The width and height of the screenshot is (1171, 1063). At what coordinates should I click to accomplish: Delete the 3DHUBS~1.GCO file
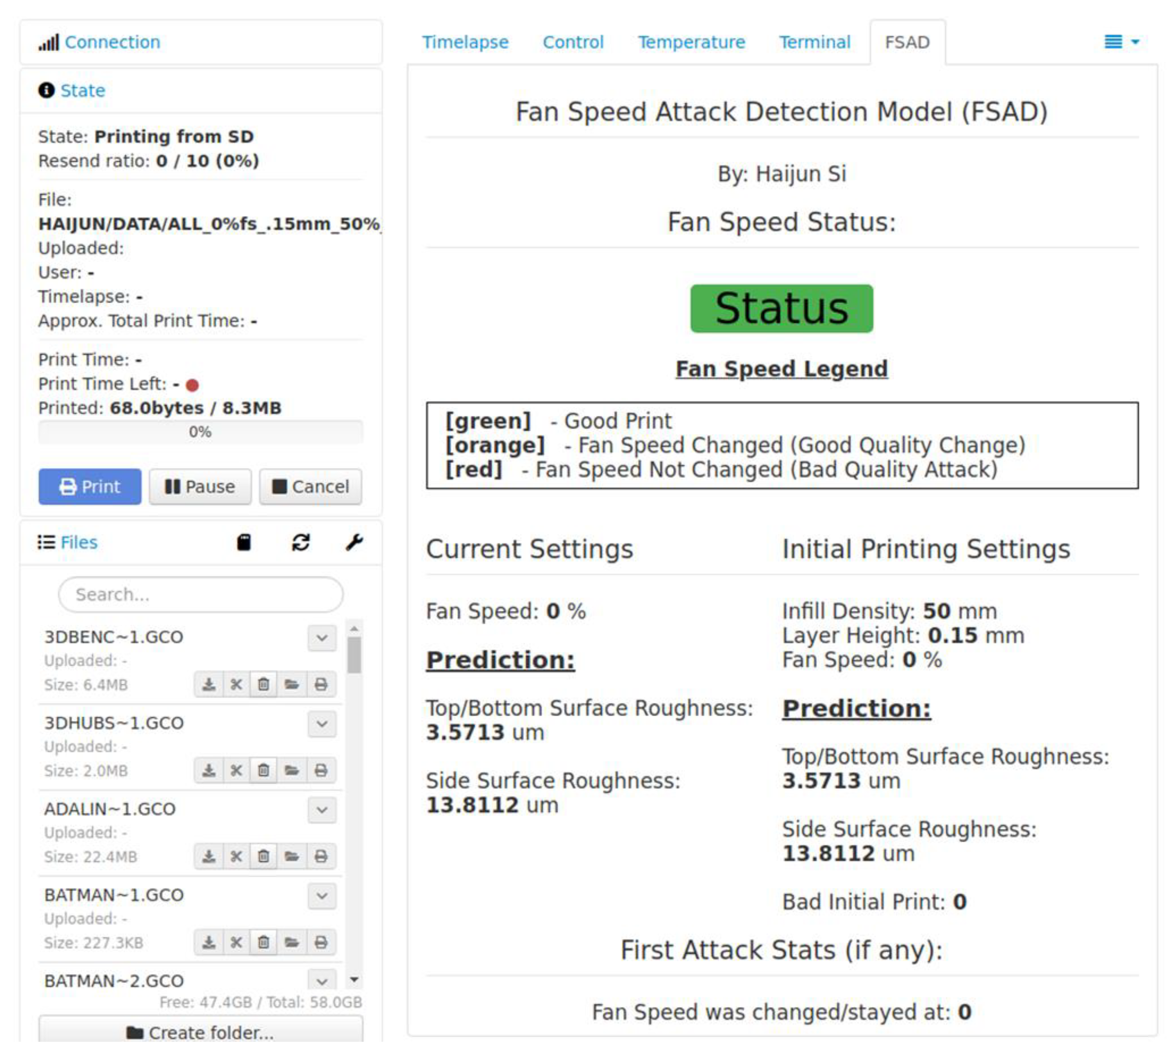263,770
